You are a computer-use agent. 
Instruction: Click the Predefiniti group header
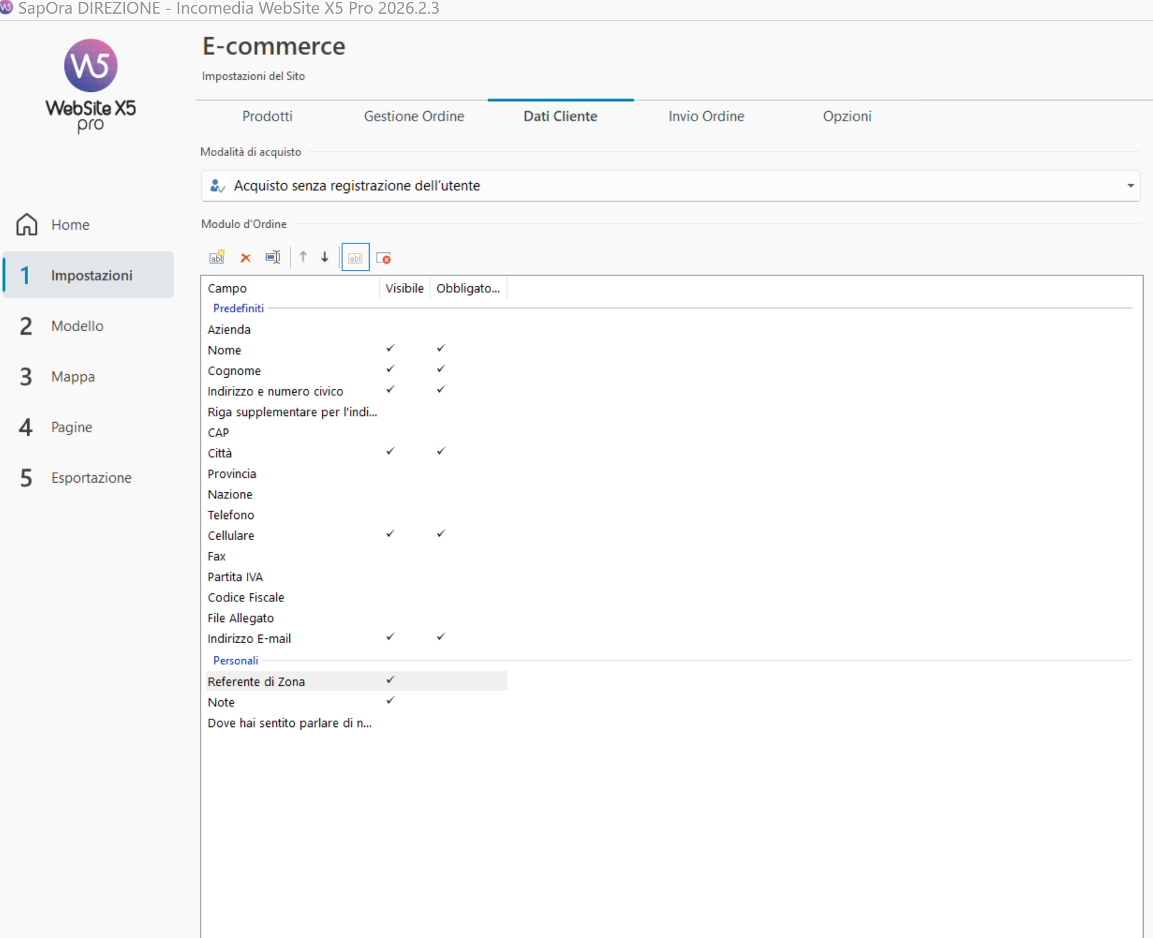coord(239,308)
